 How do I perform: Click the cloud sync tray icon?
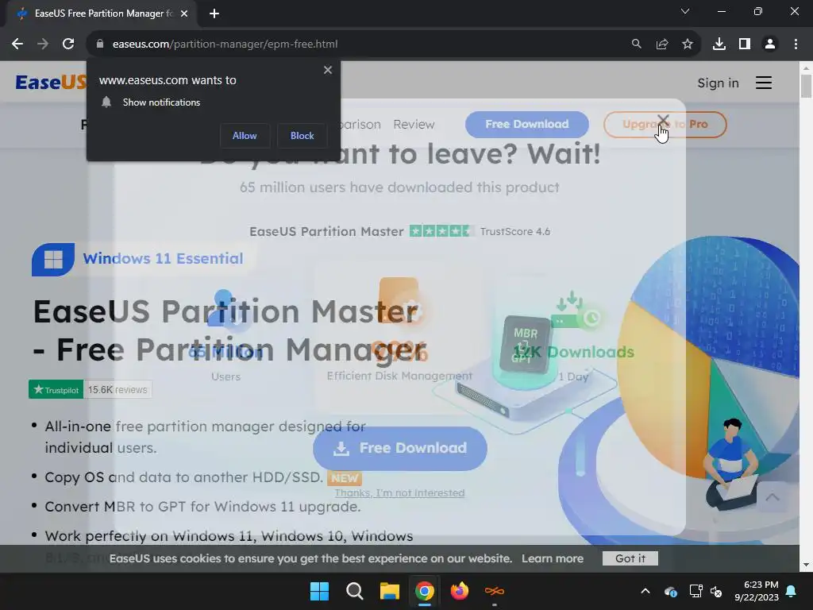[x=670, y=591]
